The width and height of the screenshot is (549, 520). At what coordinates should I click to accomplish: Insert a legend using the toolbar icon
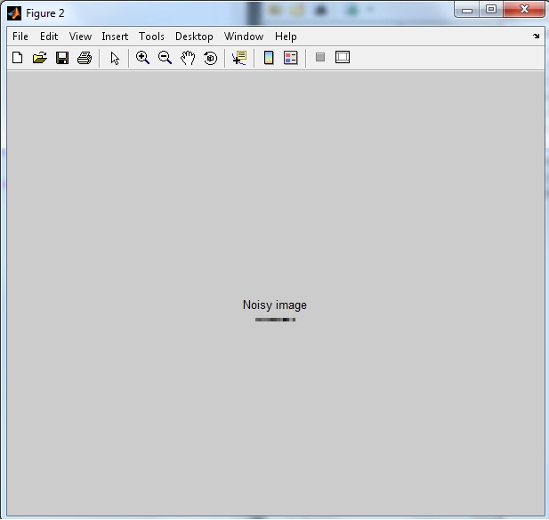pos(291,58)
